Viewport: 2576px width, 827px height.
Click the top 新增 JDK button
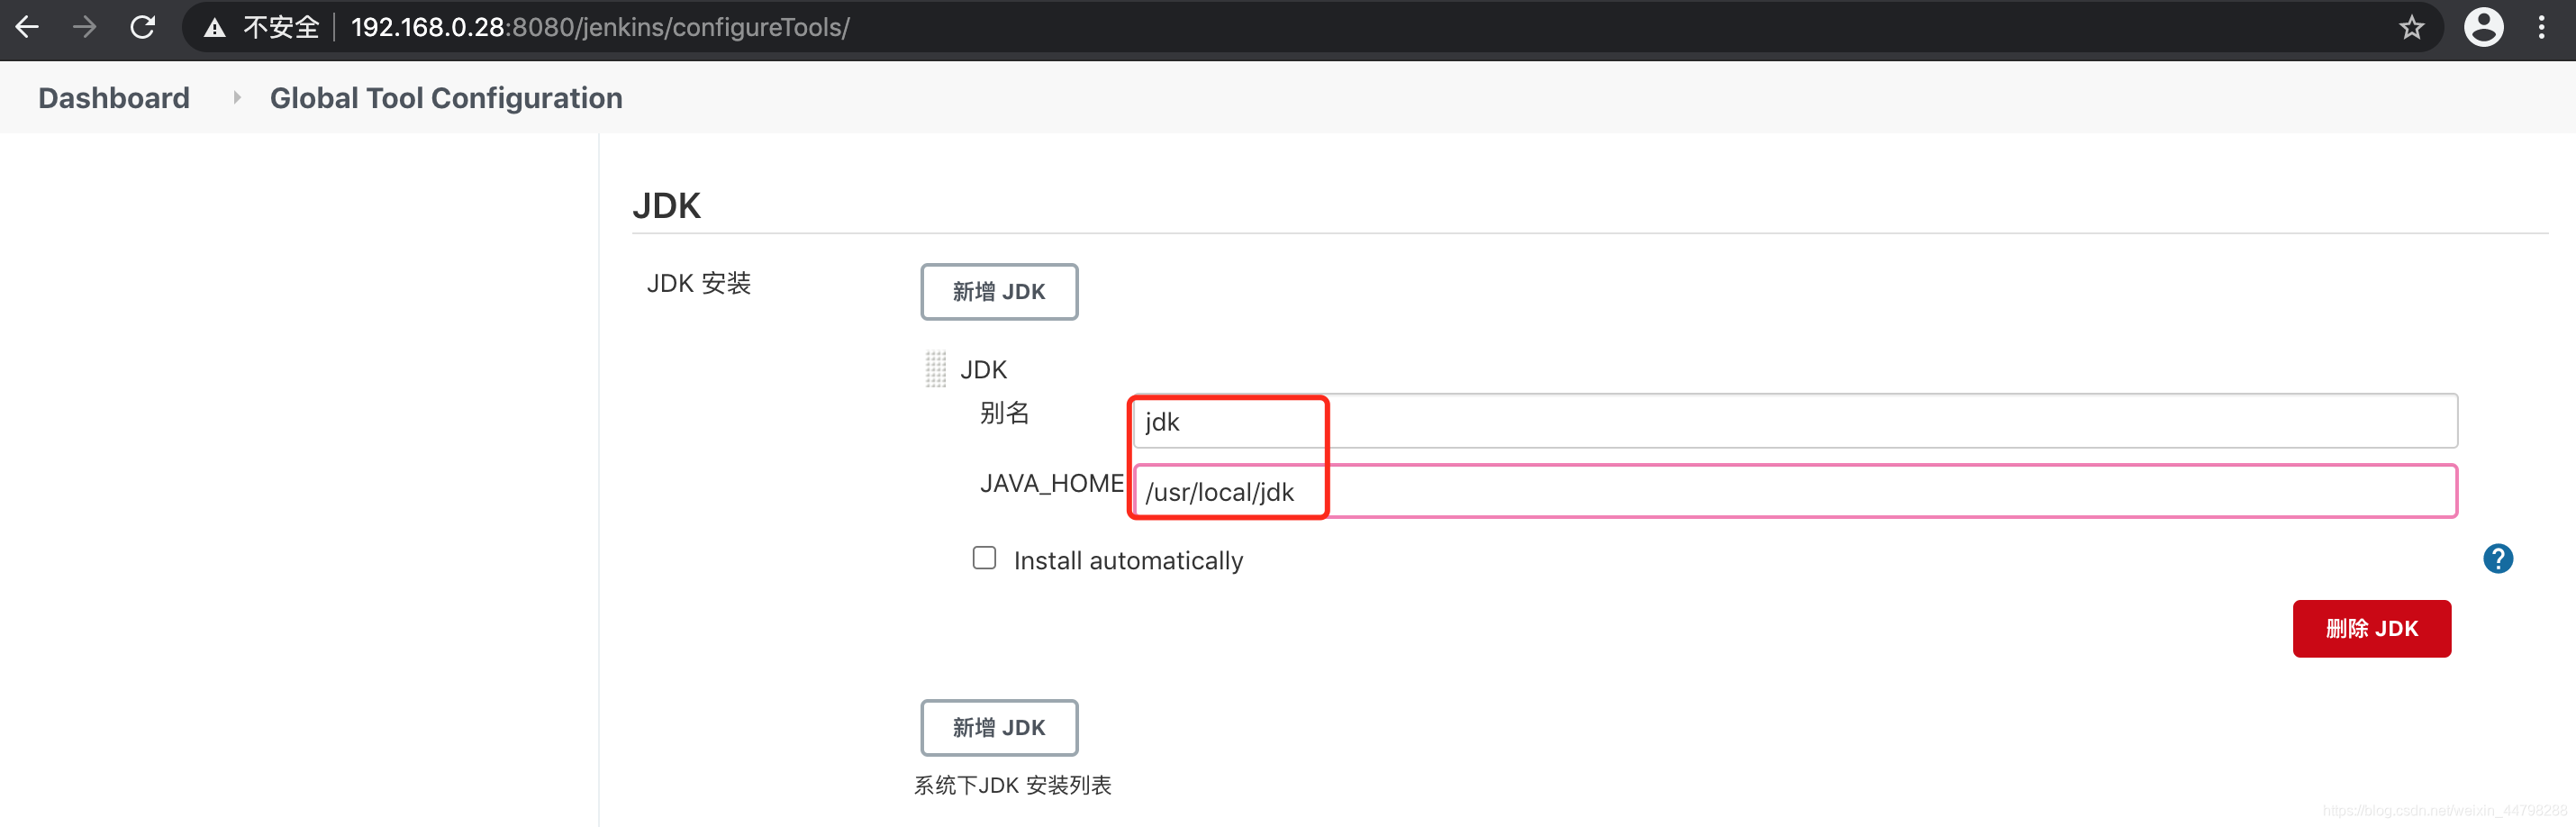coord(998,292)
